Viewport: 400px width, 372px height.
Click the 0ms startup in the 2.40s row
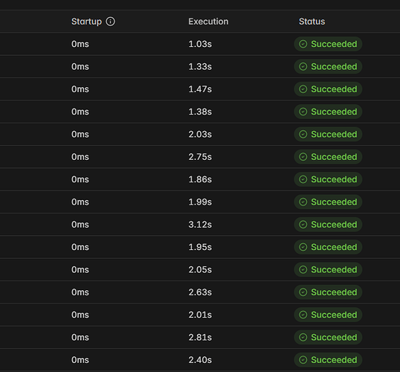click(80, 360)
